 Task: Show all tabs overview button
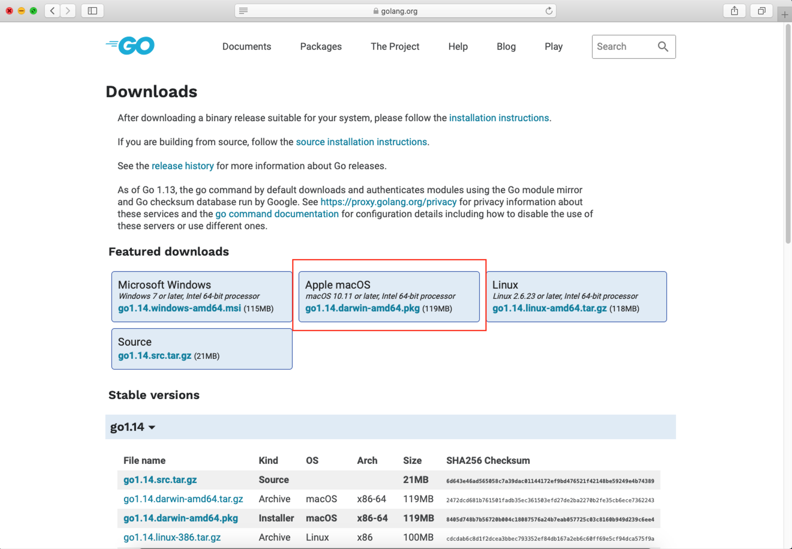[762, 11]
